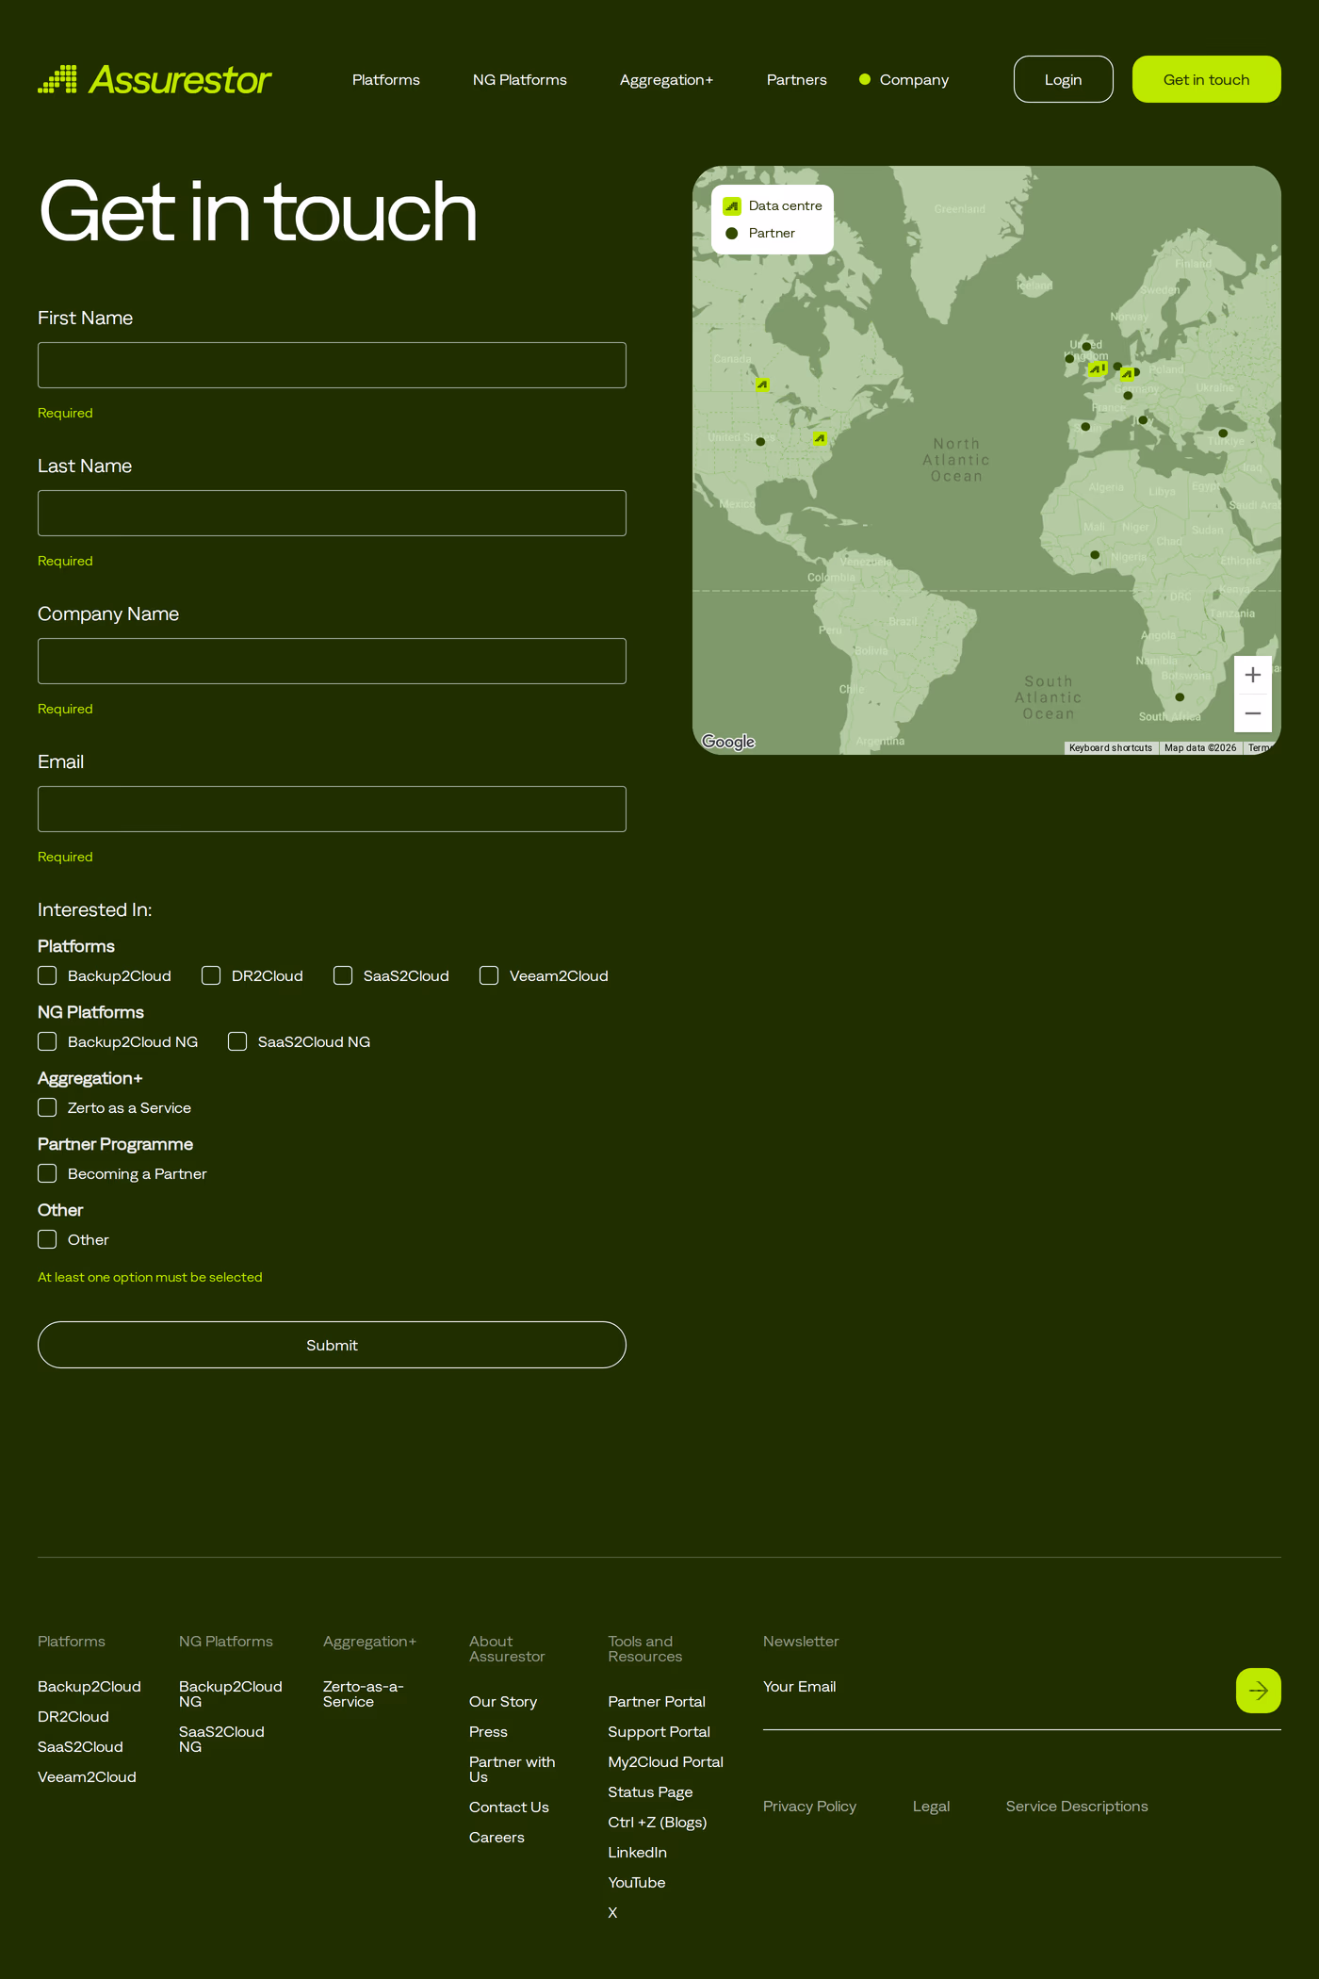Tick the SaaS2Cloud checkbox

coord(343,975)
